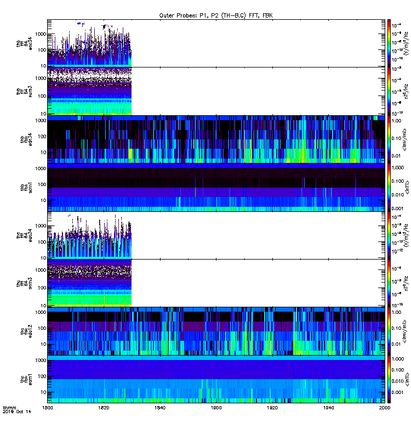Select the nT²/Hz unit label of thc scm3
This screenshot has width=411, height=439.
(x=406, y=283)
